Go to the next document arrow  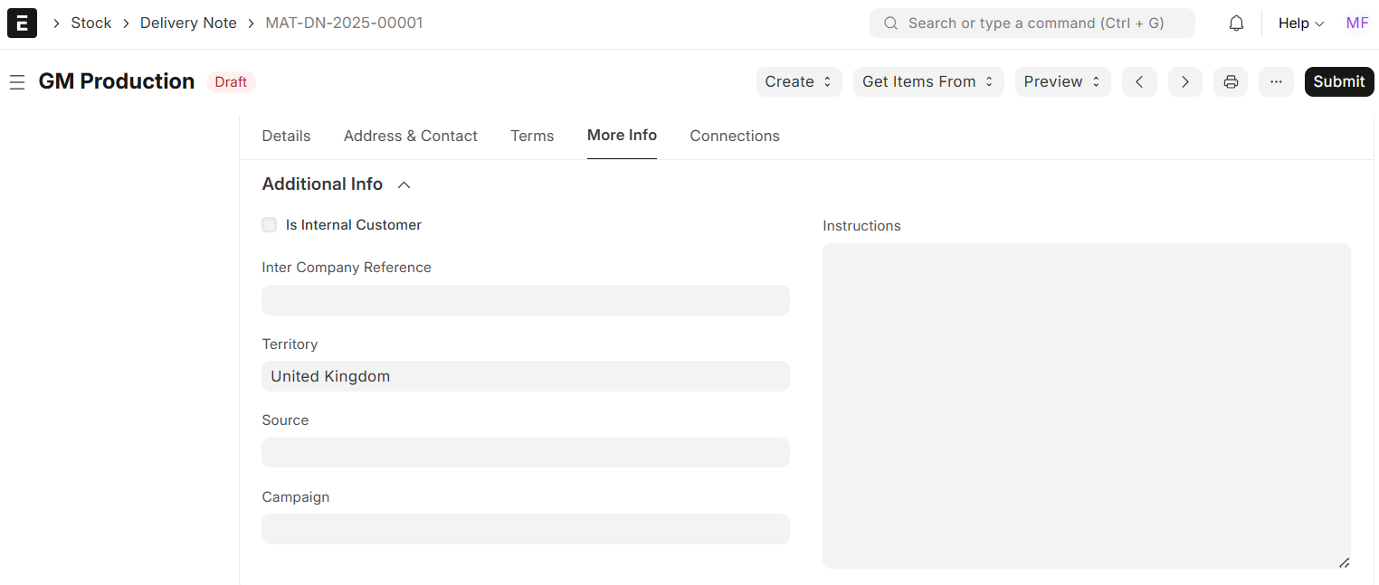1184,81
